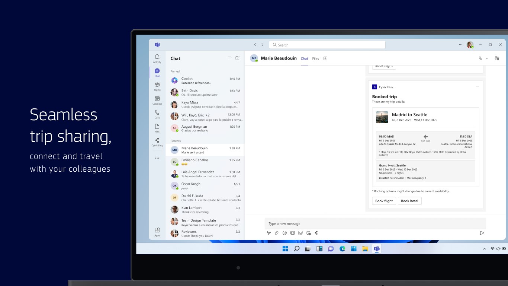Launch Microsoft Edge from taskbar
This screenshot has height=286, width=508.
pyautogui.click(x=343, y=249)
